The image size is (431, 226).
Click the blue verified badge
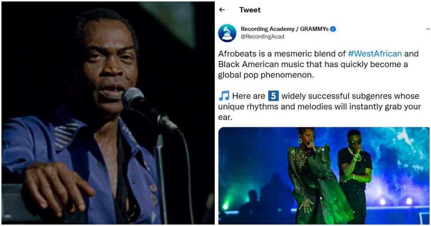click(x=333, y=29)
